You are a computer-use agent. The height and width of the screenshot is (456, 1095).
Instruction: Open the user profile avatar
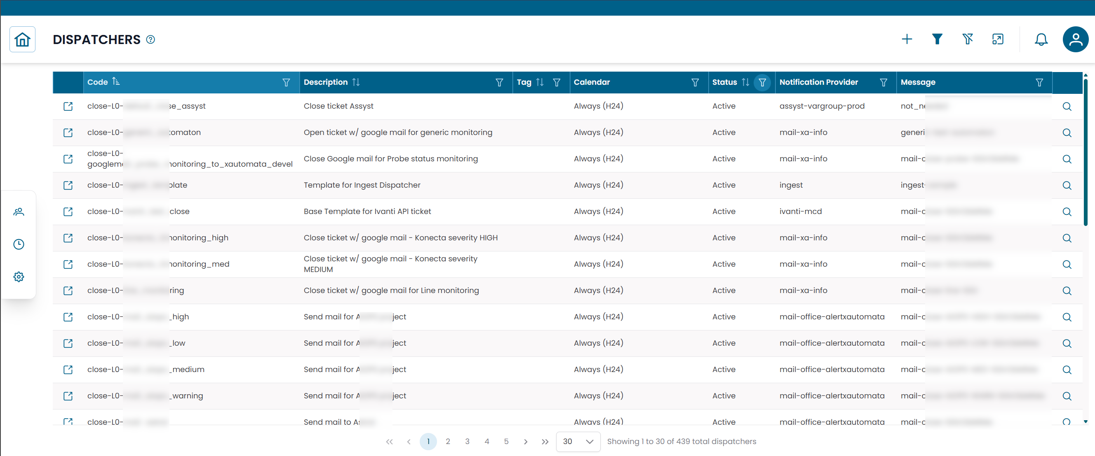[1075, 40]
